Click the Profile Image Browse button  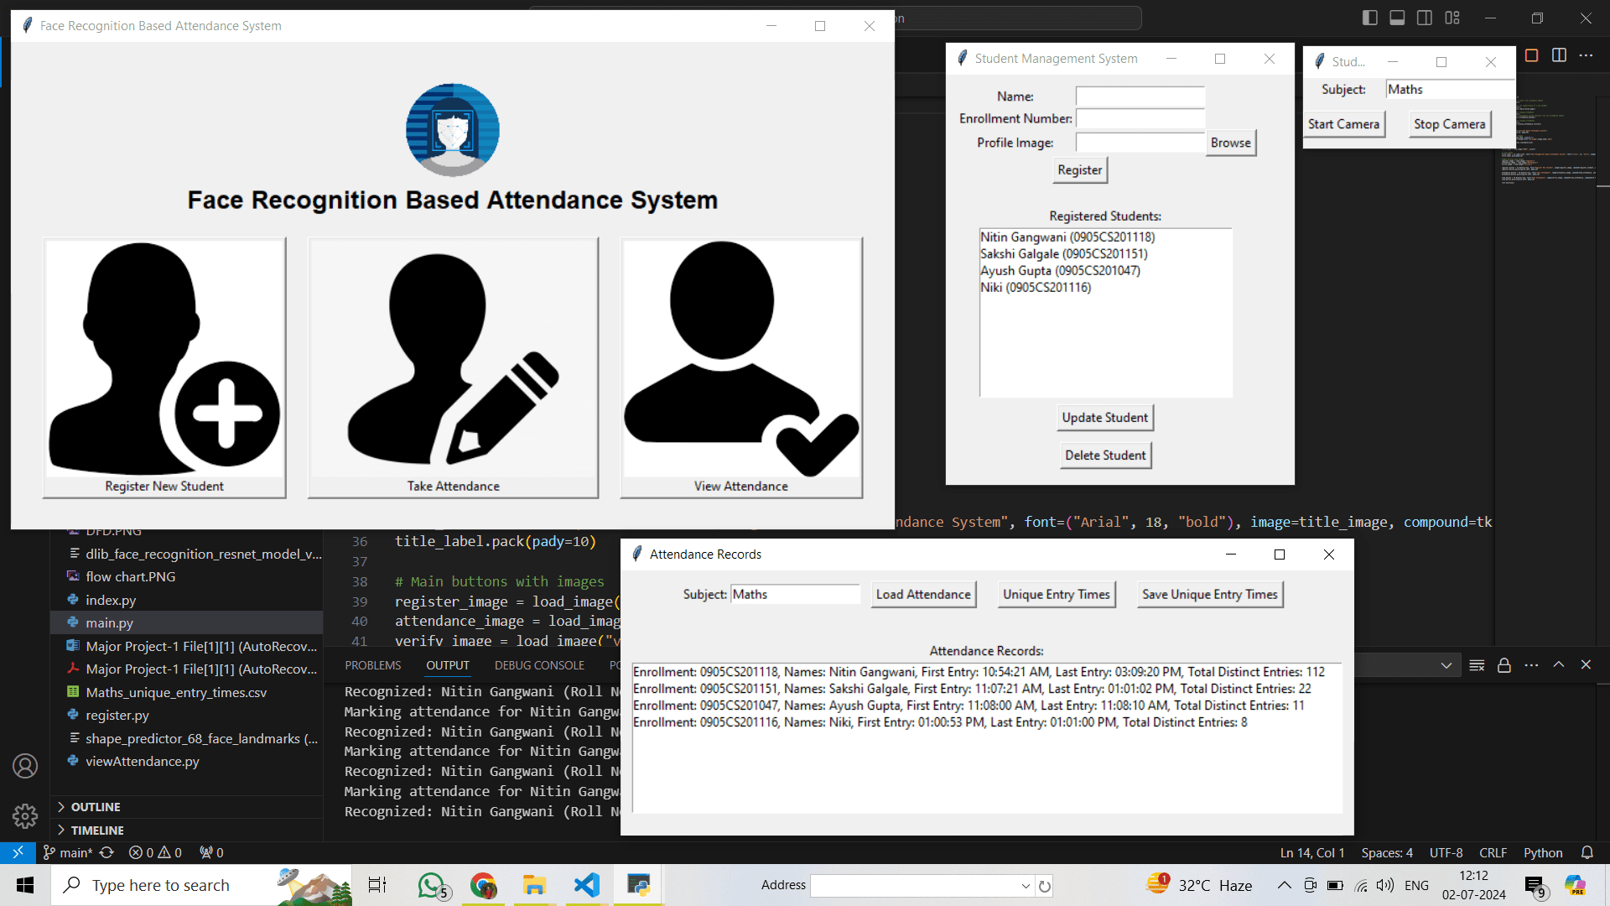coord(1231,142)
